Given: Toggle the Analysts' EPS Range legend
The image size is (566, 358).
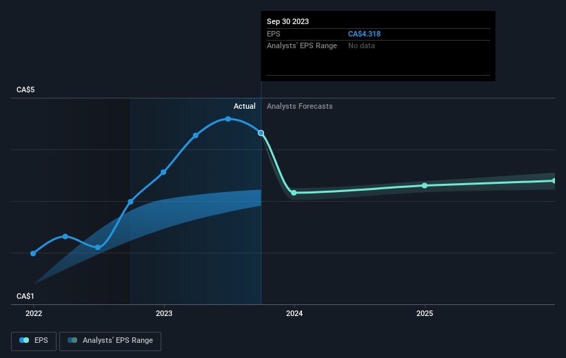Looking at the screenshot, I should 110,341.
